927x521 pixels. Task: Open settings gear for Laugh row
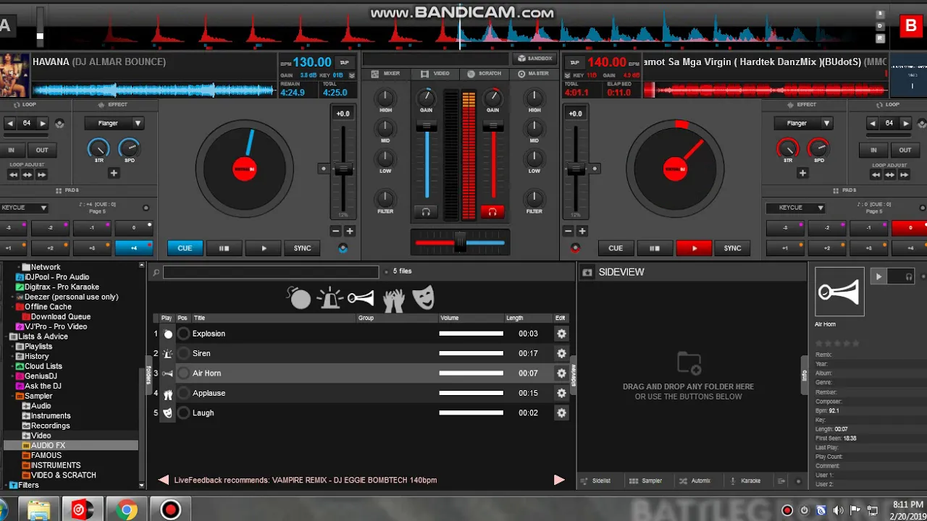pyautogui.click(x=561, y=413)
